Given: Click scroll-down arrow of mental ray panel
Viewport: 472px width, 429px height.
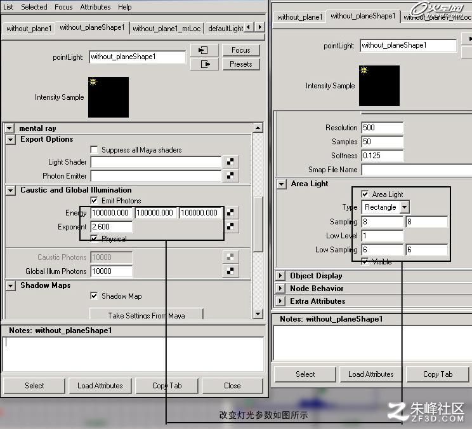Looking at the screenshot, I should pyautogui.click(x=258, y=314).
